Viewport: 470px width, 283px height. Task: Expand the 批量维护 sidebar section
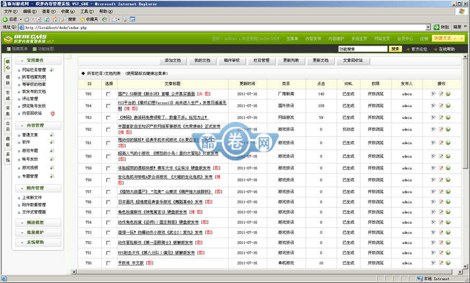(x=39, y=232)
